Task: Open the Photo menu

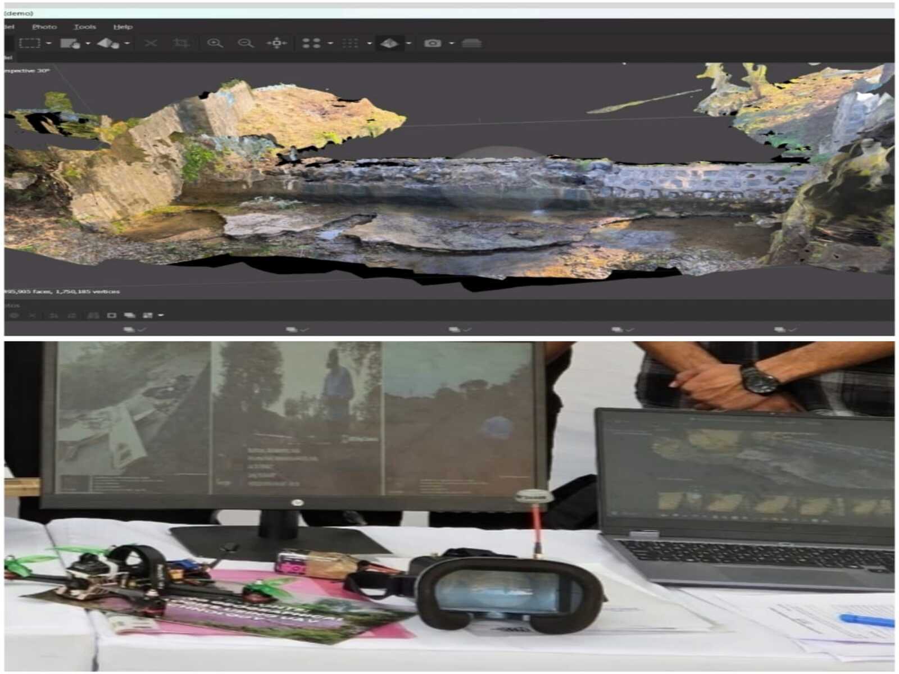Action: (44, 26)
